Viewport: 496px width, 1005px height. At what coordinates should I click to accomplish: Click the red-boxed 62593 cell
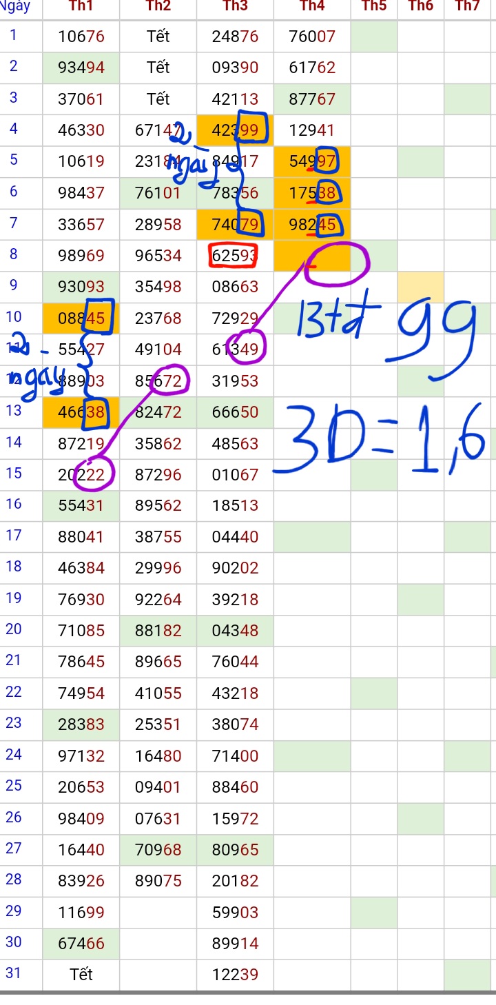click(x=234, y=256)
